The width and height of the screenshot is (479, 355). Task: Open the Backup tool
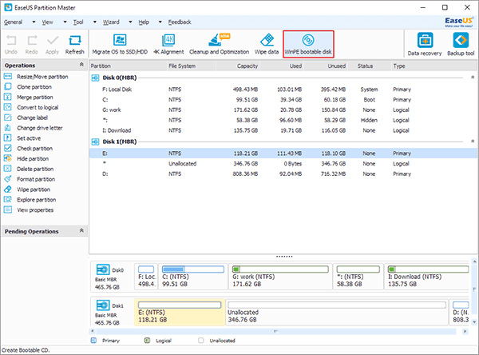(x=461, y=43)
